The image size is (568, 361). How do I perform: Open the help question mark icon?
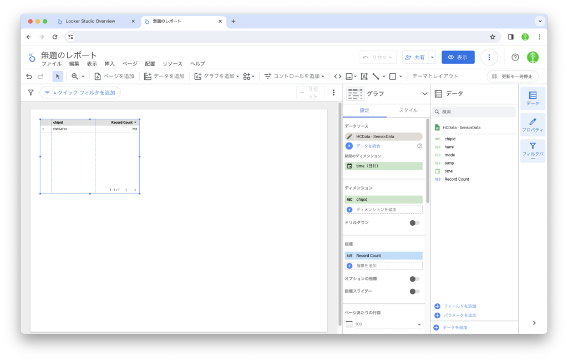point(515,57)
